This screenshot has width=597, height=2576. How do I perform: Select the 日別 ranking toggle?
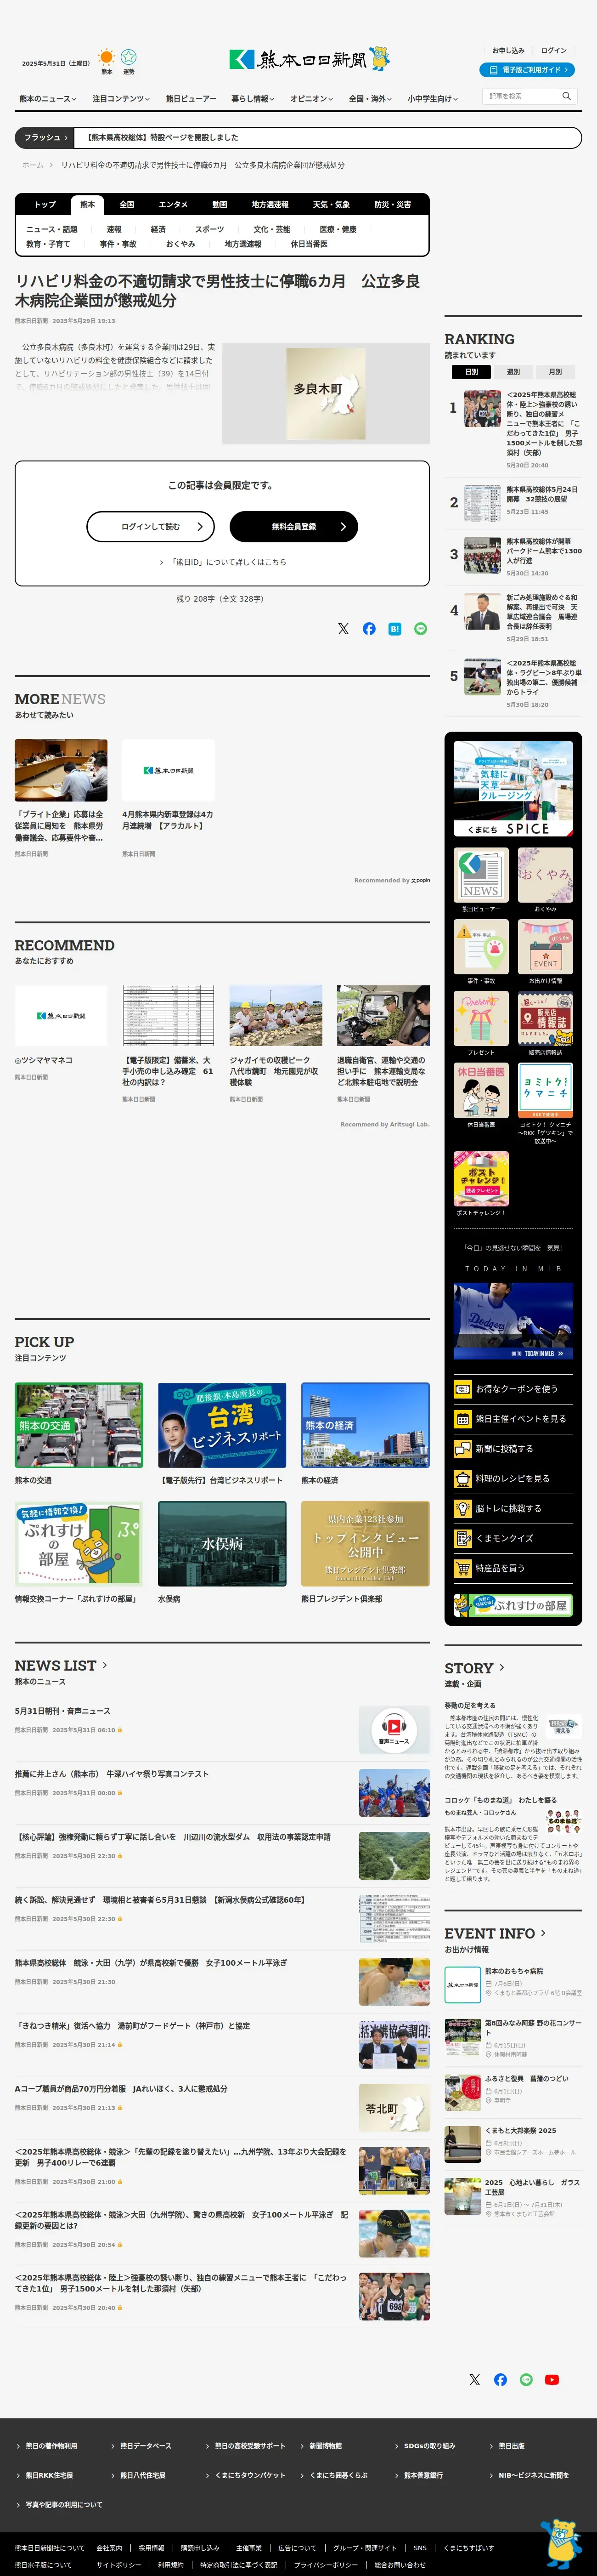(x=471, y=372)
